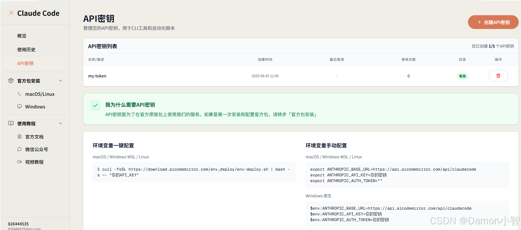Click the my-token key name

97,76
